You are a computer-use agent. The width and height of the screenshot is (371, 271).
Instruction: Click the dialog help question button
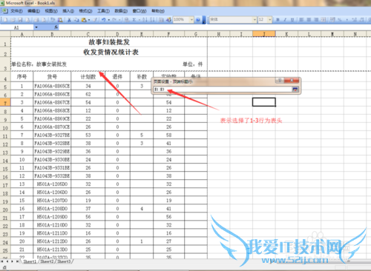pos(280,81)
